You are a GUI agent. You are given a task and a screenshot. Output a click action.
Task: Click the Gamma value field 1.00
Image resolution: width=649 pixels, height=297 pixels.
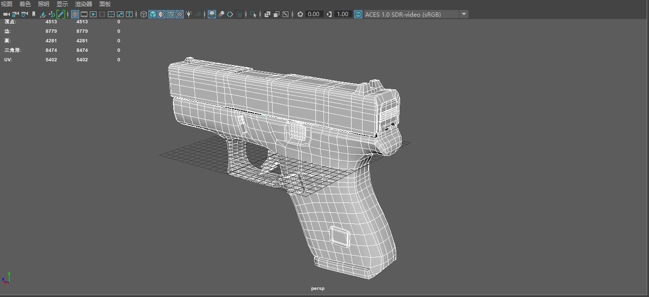(343, 14)
